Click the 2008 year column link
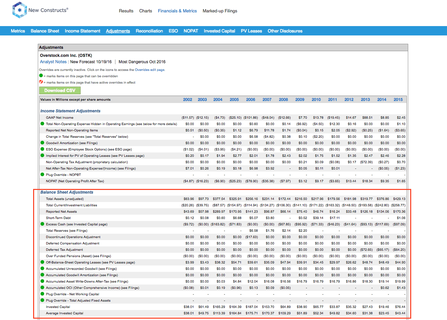 [x=283, y=100]
